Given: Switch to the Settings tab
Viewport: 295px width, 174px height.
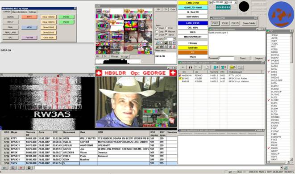Looking at the screenshot, I should coord(33,12).
